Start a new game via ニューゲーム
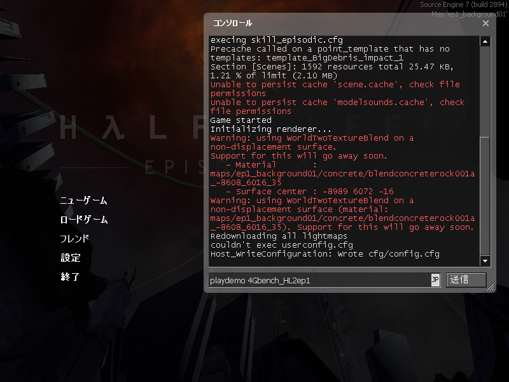Image resolution: width=509 pixels, height=382 pixels. pos(83,200)
